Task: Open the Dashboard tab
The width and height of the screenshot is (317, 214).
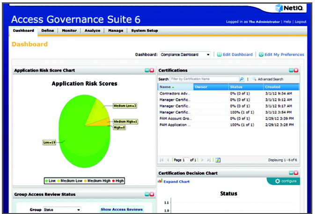Action: click(x=23, y=31)
